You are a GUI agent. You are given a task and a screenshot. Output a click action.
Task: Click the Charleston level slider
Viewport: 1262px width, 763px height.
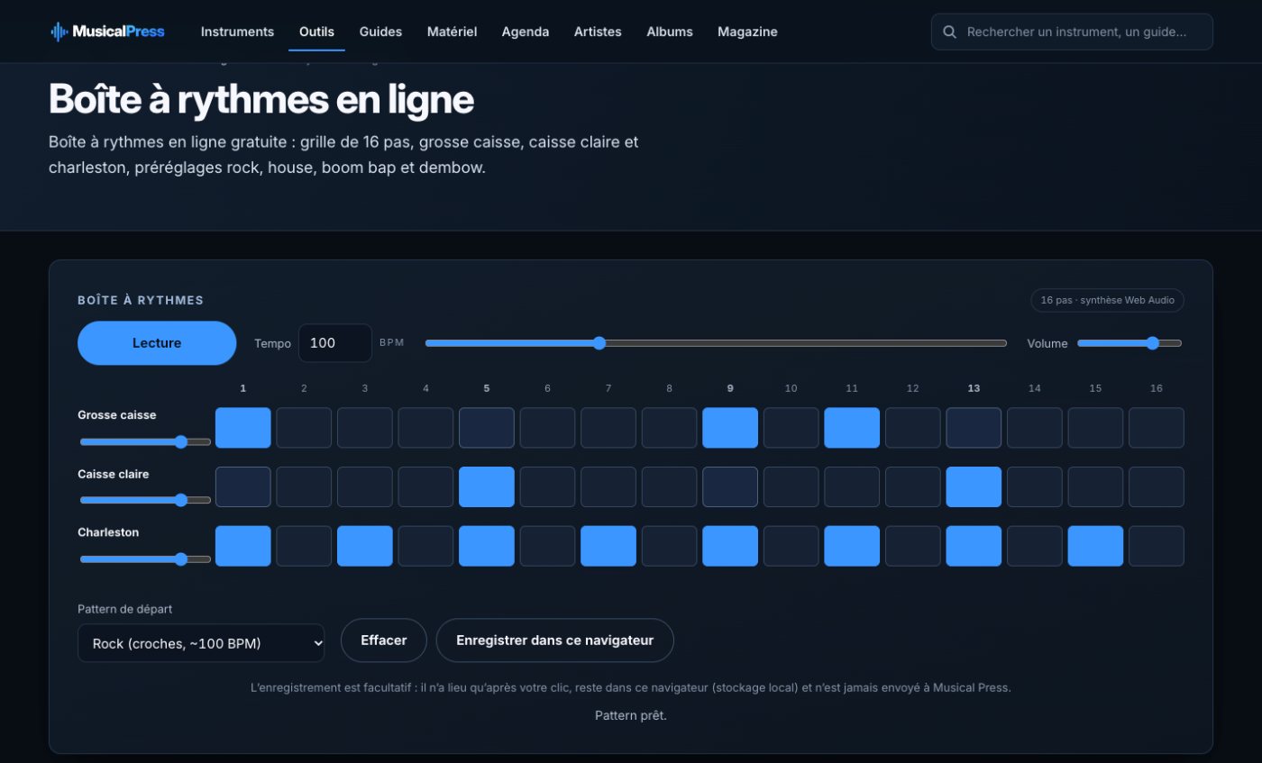click(145, 559)
